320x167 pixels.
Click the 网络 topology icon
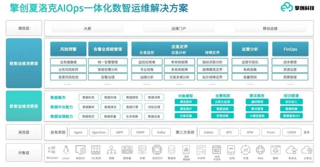tap(111, 150)
